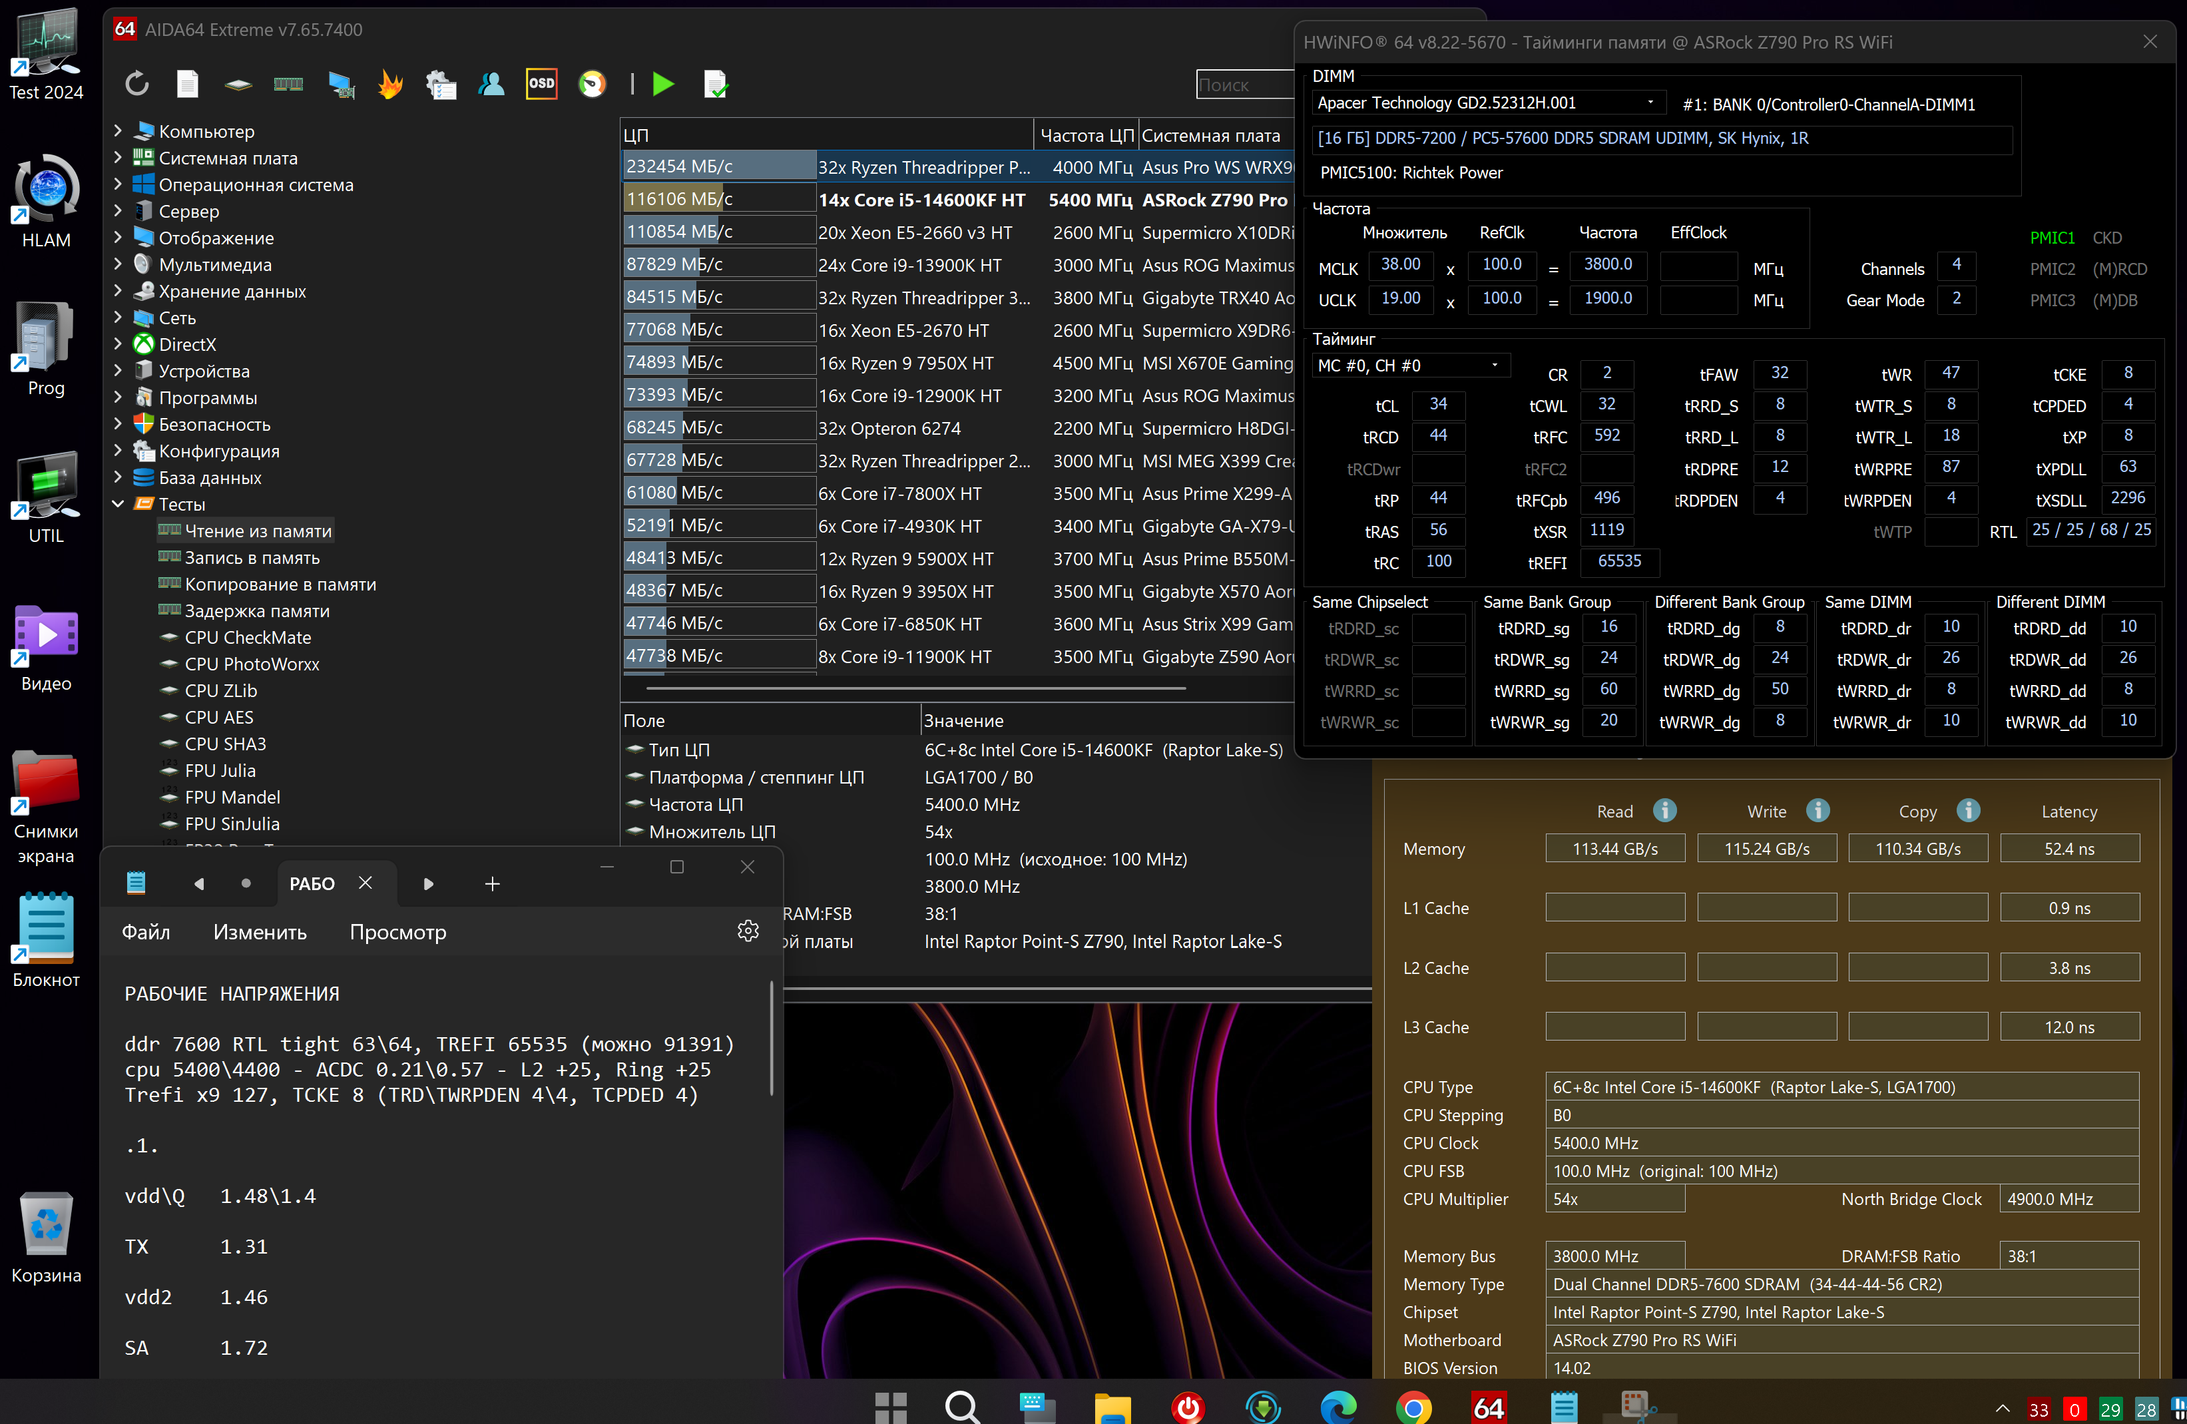Open the DIMM module selection dropdown
The image size is (2187, 1424).
point(1650,103)
